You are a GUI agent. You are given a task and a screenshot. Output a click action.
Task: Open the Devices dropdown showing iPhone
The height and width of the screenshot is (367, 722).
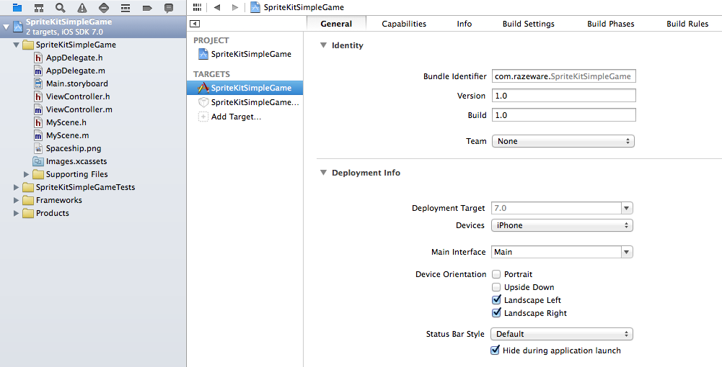[562, 225]
